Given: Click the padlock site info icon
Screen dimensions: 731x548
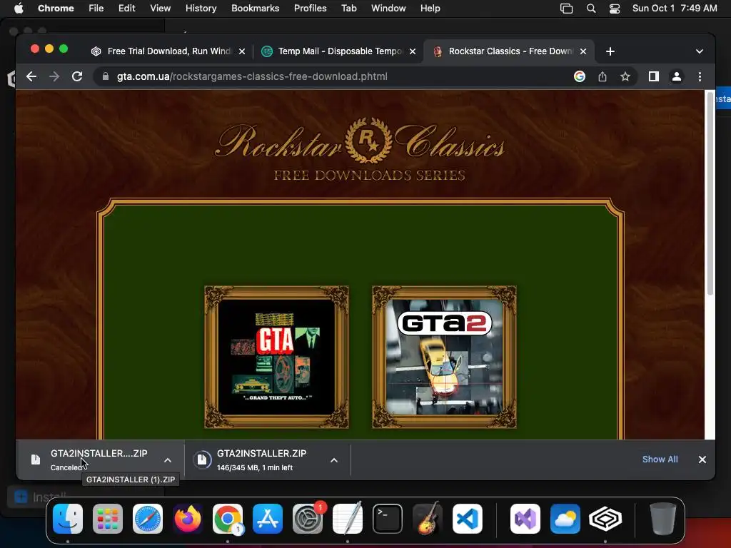Looking at the screenshot, I should tap(106, 76).
